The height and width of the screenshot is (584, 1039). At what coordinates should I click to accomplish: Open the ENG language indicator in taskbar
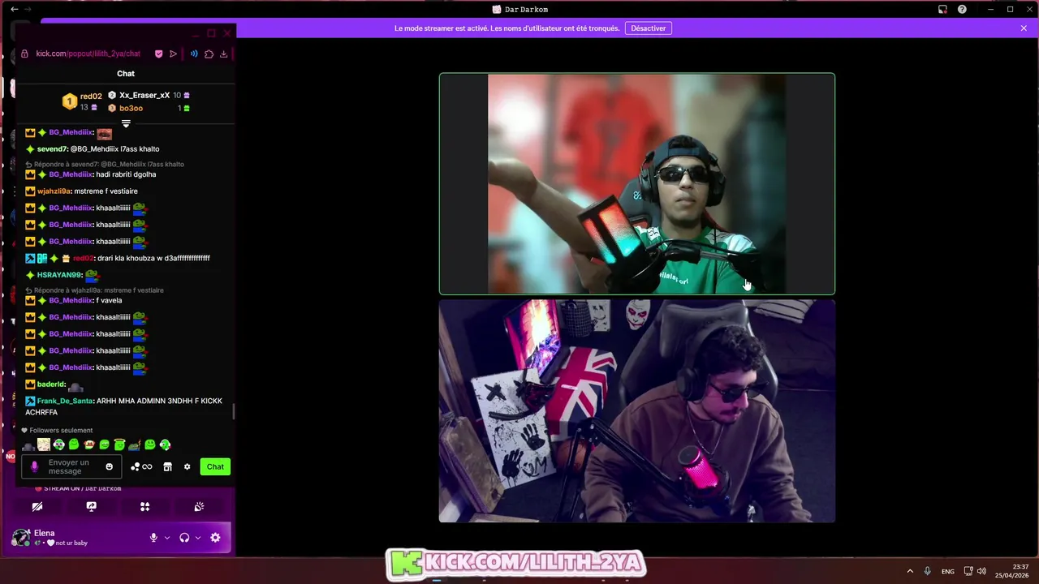click(948, 571)
